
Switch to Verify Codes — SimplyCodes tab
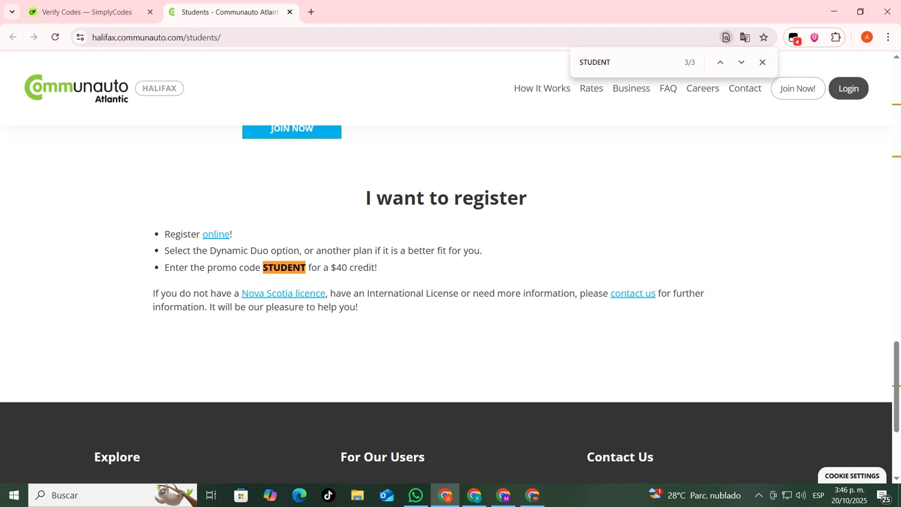pyautogui.click(x=87, y=12)
